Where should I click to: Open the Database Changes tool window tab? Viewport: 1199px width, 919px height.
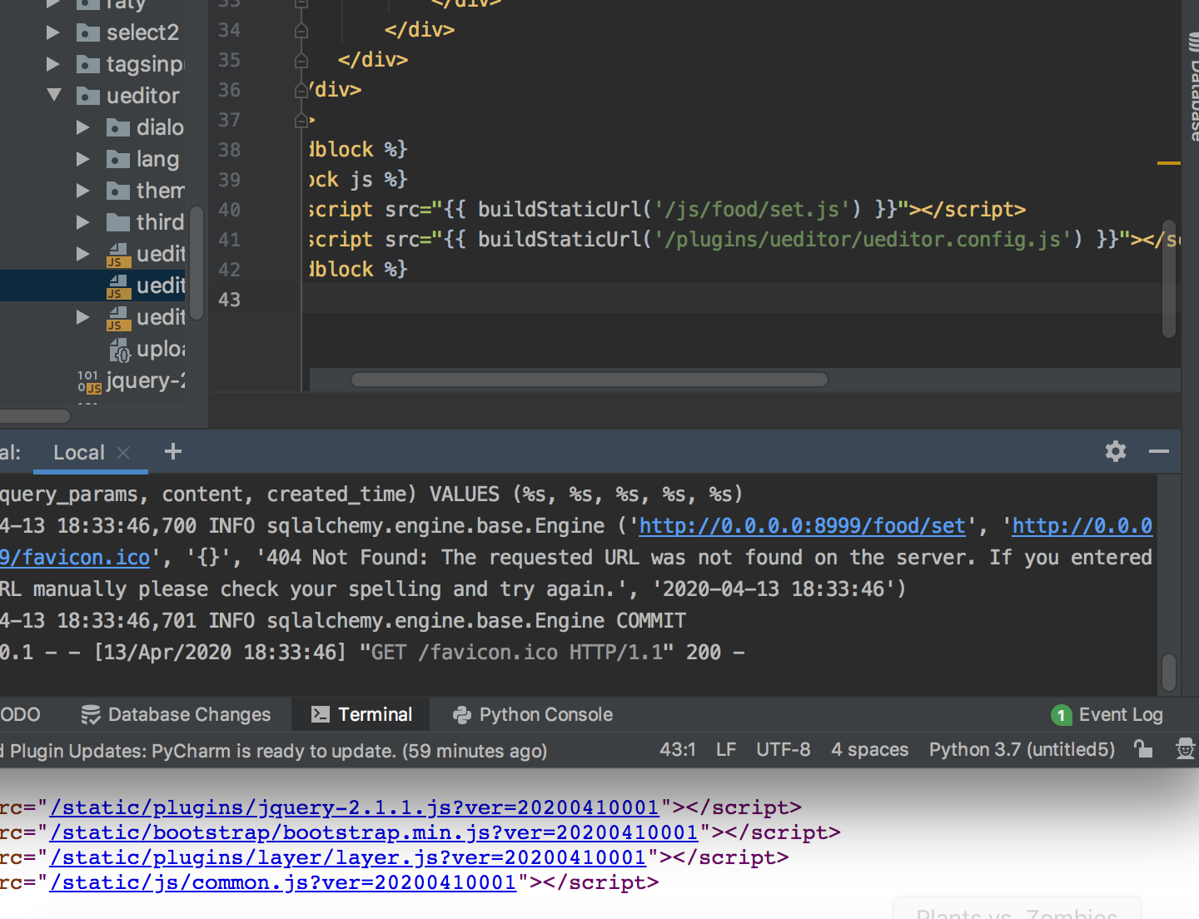coord(176,714)
